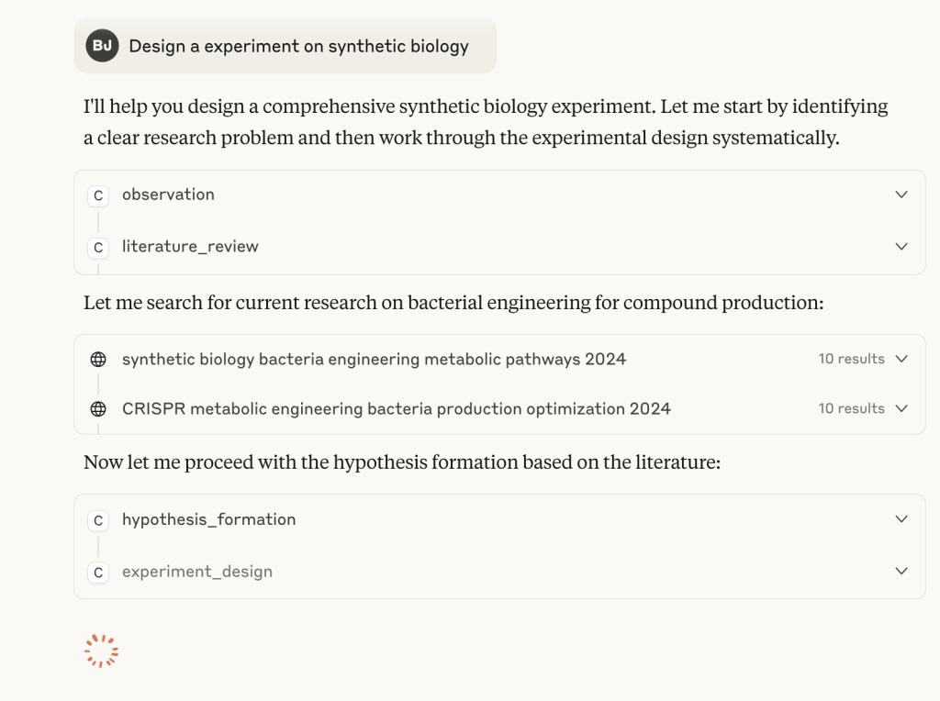Open the hypothesis_formation tool call row
Viewport: 940px width, 701px height.
click(x=499, y=519)
